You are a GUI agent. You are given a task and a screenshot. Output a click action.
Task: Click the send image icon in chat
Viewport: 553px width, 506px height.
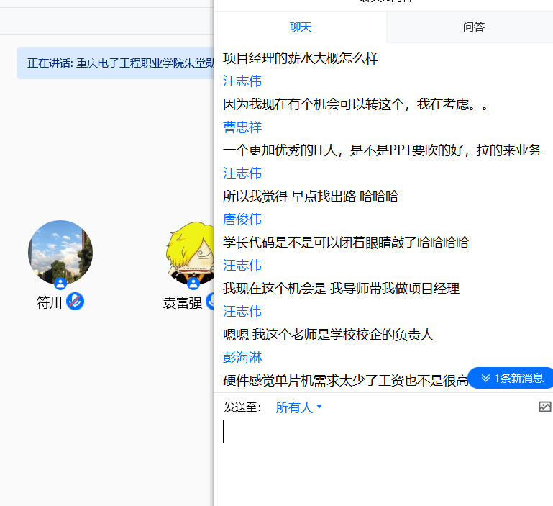[x=544, y=407]
